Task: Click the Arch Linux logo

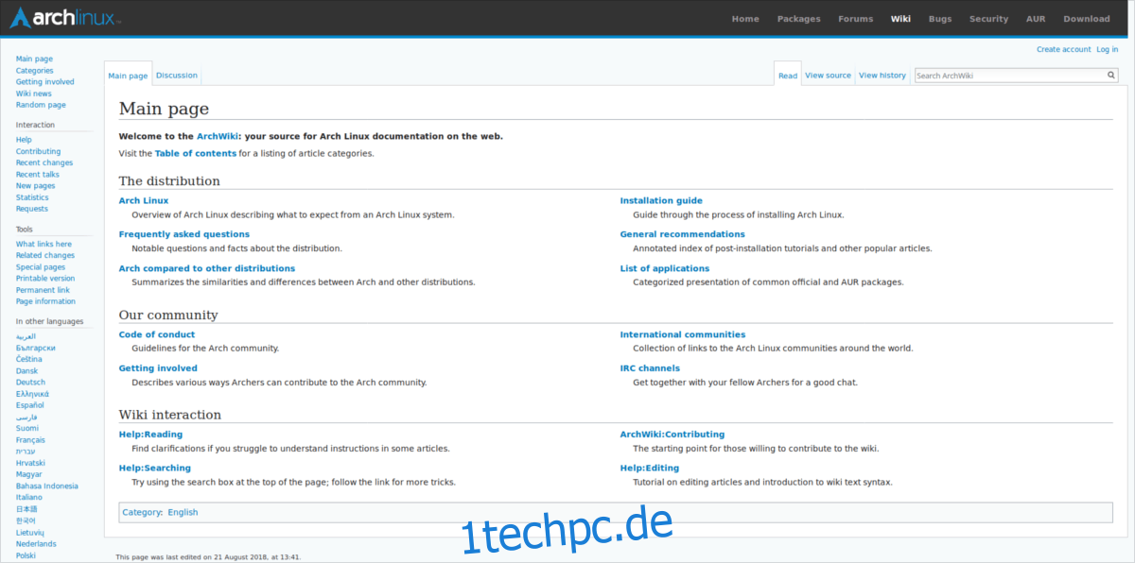Action: (x=64, y=19)
